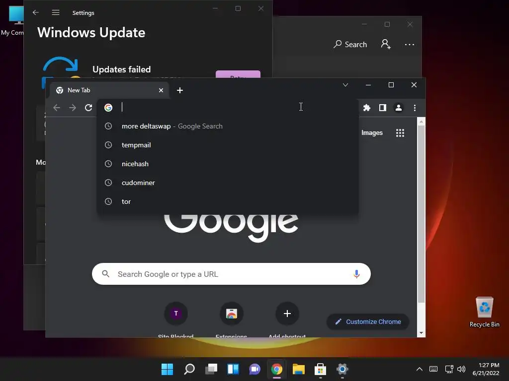Open the Recycle Bin desktop icon
Screen dimensions: 509x381
(x=484, y=312)
